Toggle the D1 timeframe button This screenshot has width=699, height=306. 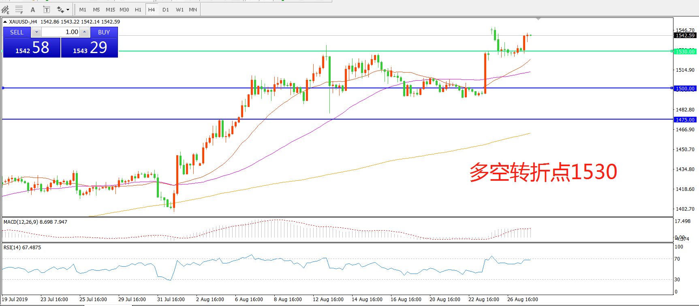click(165, 9)
